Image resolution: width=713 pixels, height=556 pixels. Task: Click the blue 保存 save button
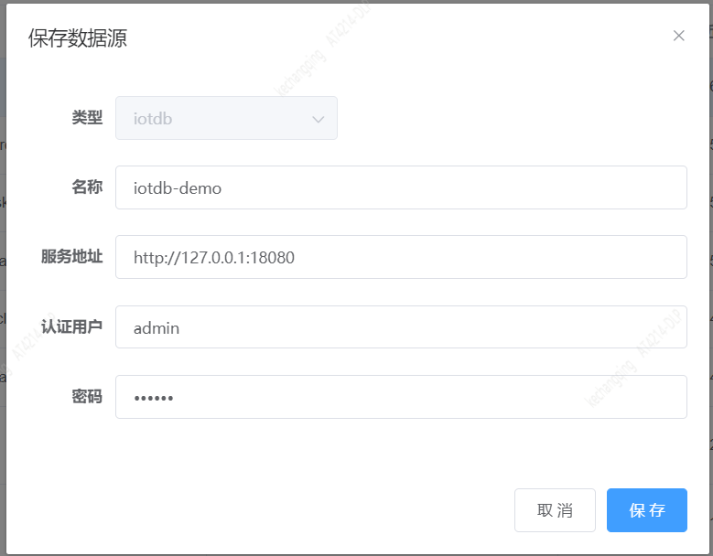pos(646,510)
